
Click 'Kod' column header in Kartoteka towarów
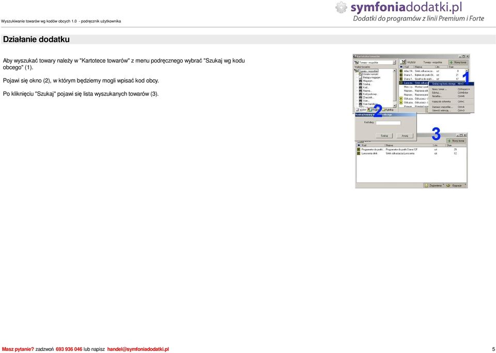coord(408,67)
